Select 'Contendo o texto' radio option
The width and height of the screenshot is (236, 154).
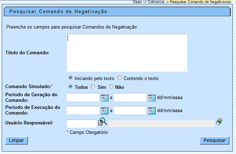tap(119, 78)
